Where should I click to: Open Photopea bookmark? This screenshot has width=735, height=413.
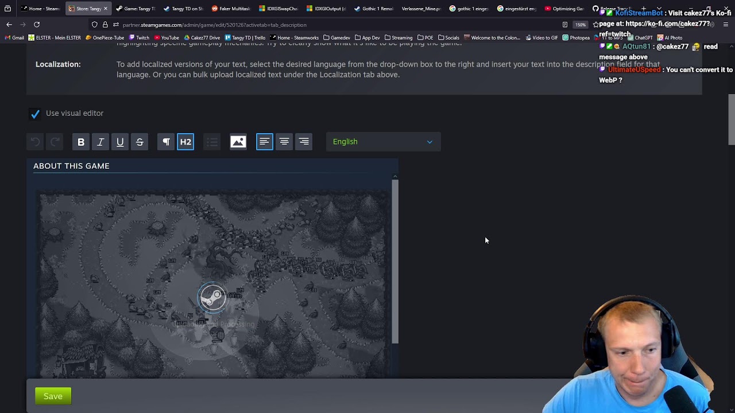tap(576, 38)
